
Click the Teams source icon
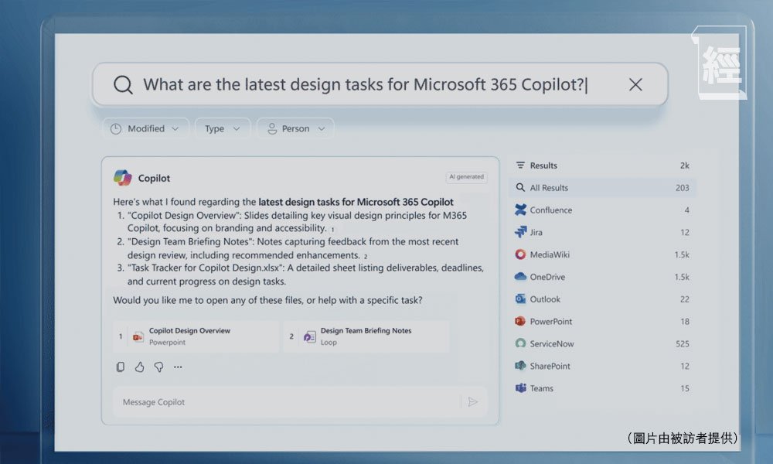[x=520, y=388]
